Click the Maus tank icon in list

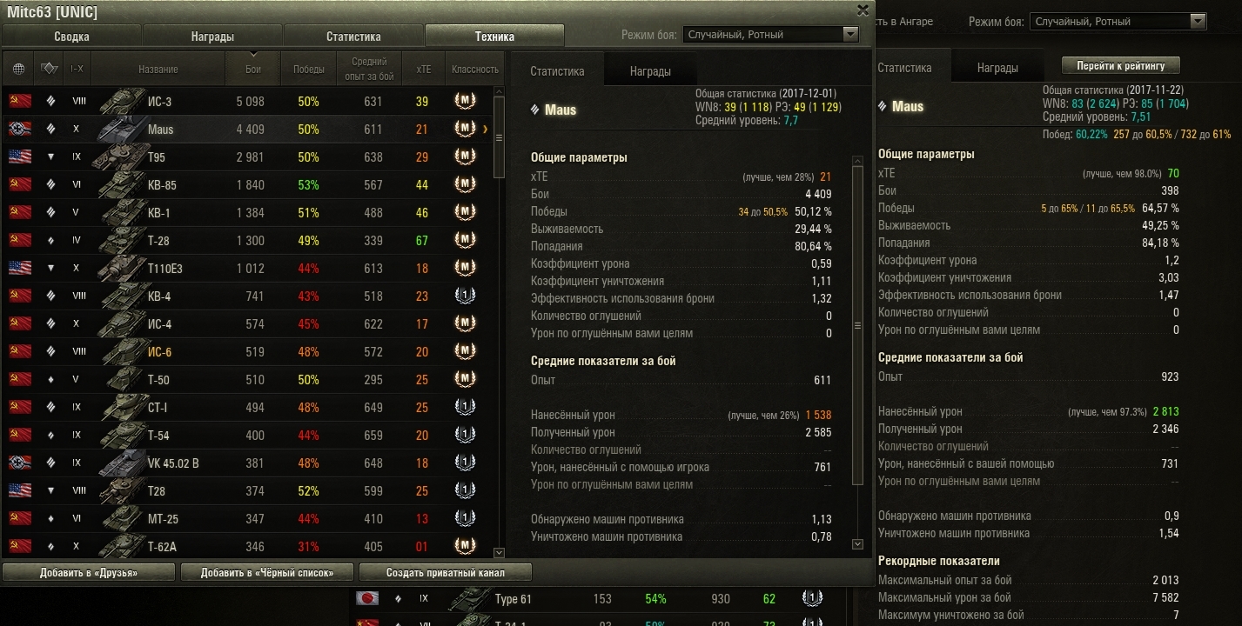(x=120, y=129)
